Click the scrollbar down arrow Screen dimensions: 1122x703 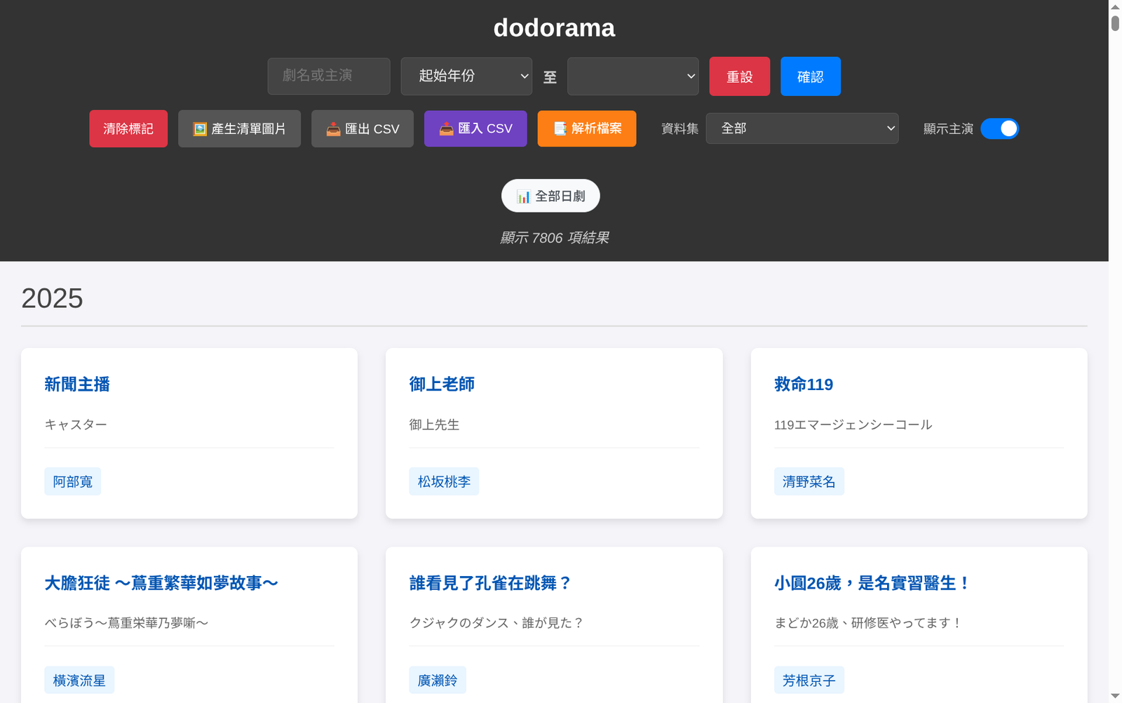1115,696
